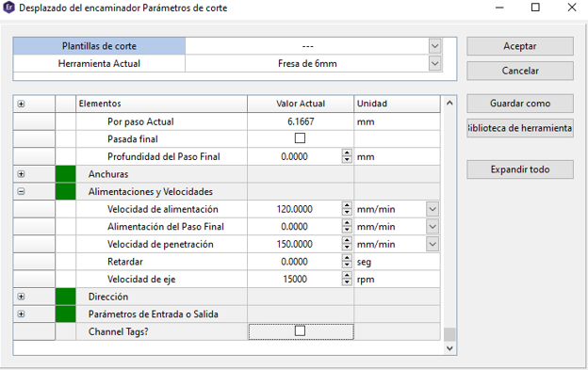Click the scrollbar thumb of parameters list

449,334
